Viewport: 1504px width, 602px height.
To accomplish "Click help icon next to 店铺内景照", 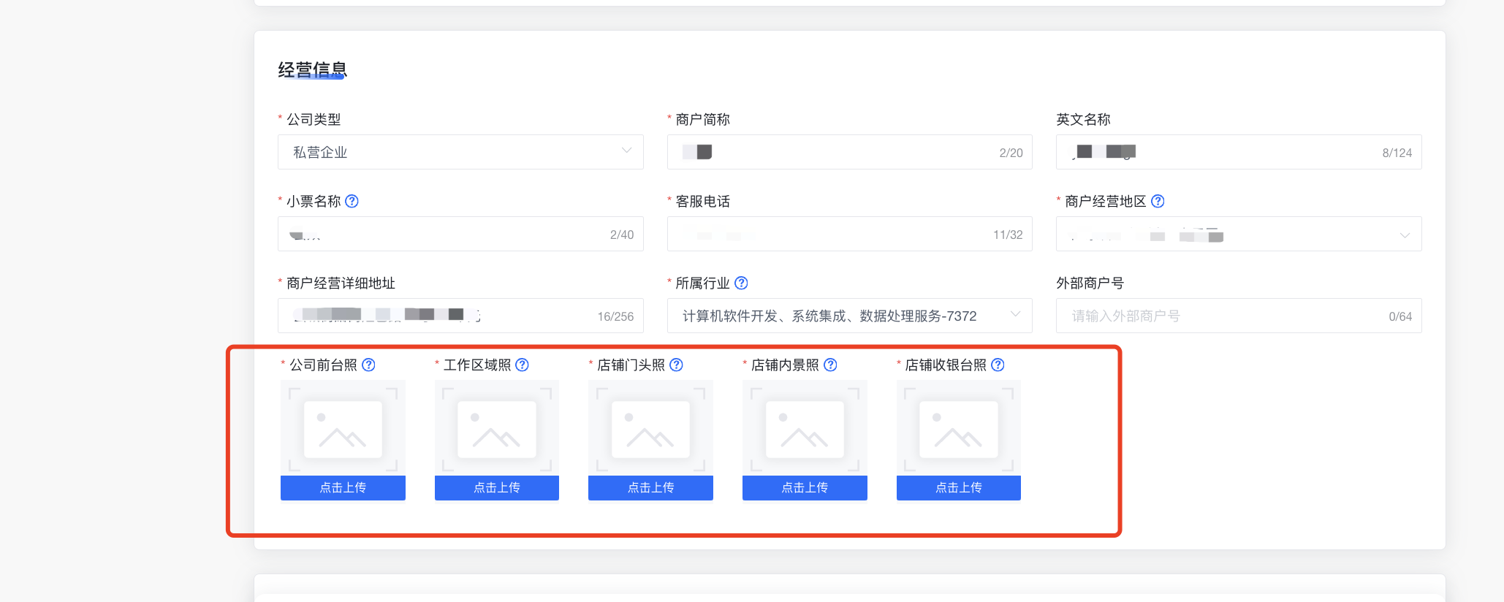I will coord(831,365).
